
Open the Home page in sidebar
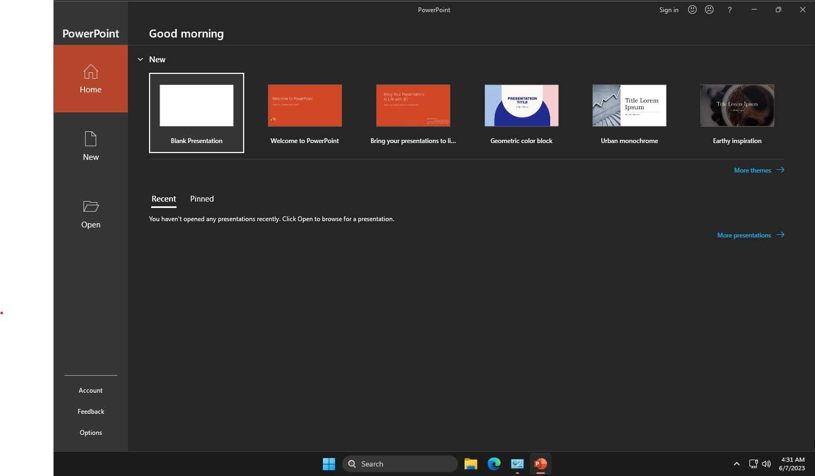90,79
